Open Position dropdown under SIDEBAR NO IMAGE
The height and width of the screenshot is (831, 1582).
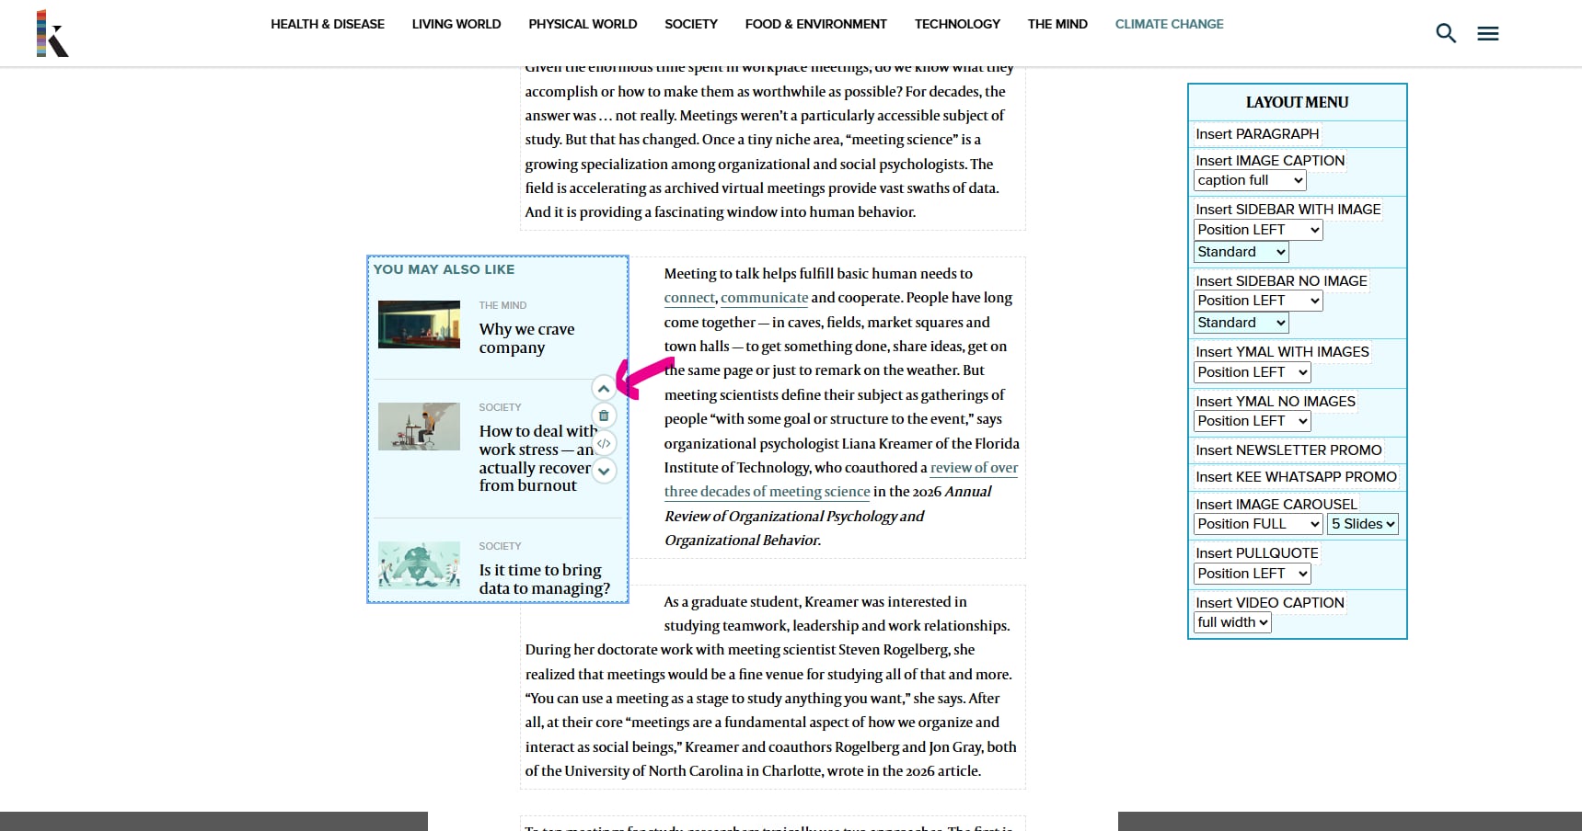[1258, 301]
